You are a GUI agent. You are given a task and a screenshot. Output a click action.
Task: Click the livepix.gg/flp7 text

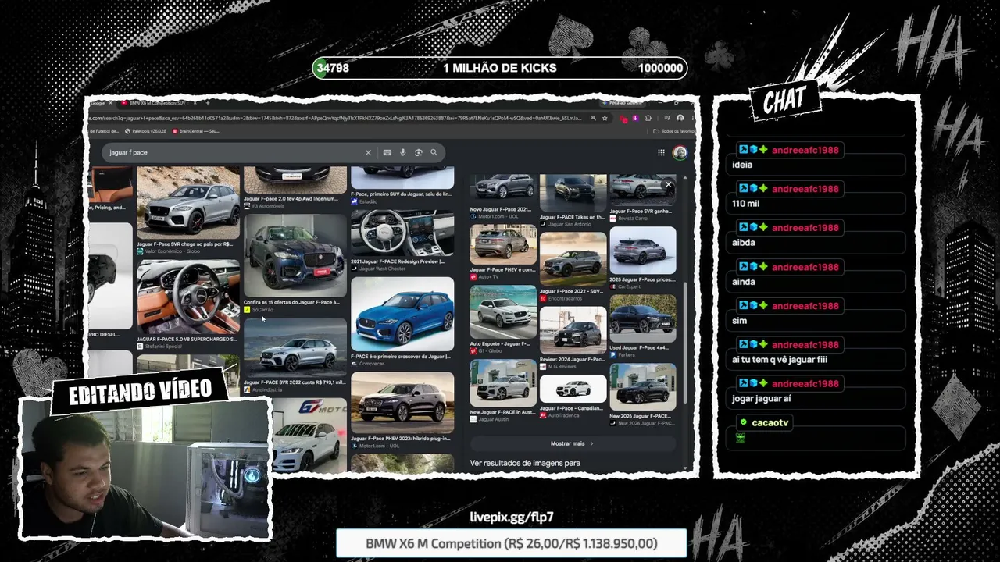[x=512, y=517]
